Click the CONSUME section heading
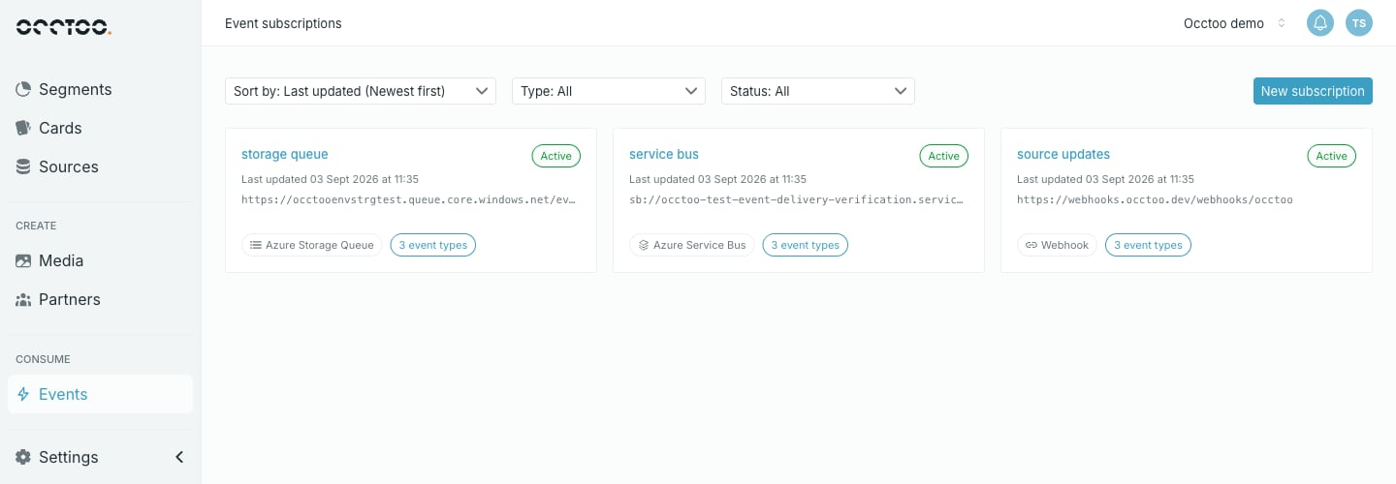This screenshot has width=1396, height=484. 43,359
